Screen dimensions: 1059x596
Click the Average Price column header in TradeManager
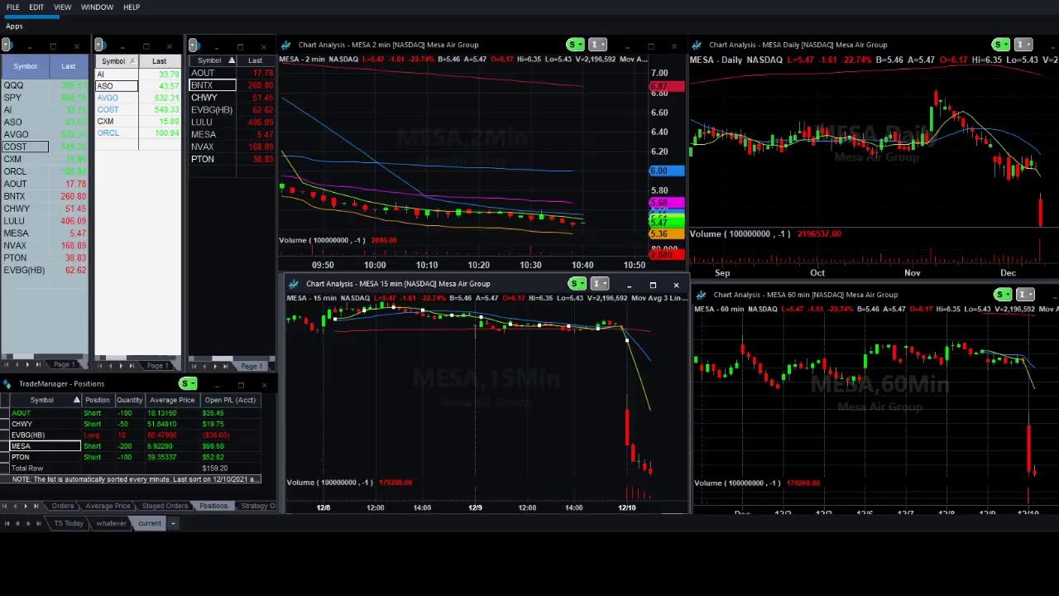click(x=172, y=400)
